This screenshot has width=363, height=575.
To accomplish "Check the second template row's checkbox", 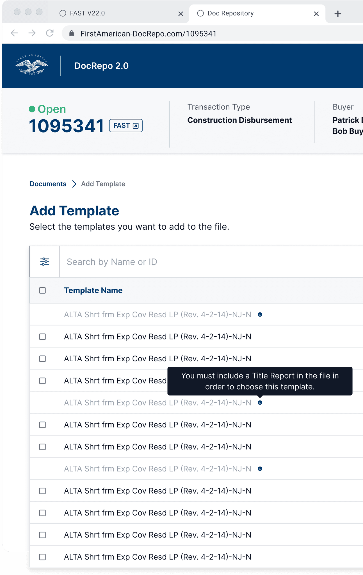I will point(42,337).
